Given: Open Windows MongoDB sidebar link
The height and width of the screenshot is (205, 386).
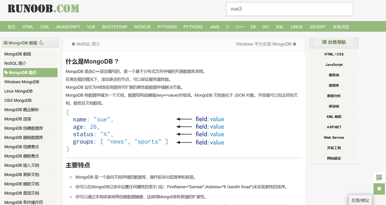Looking at the screenshot, I should click(x=30, y=82).
